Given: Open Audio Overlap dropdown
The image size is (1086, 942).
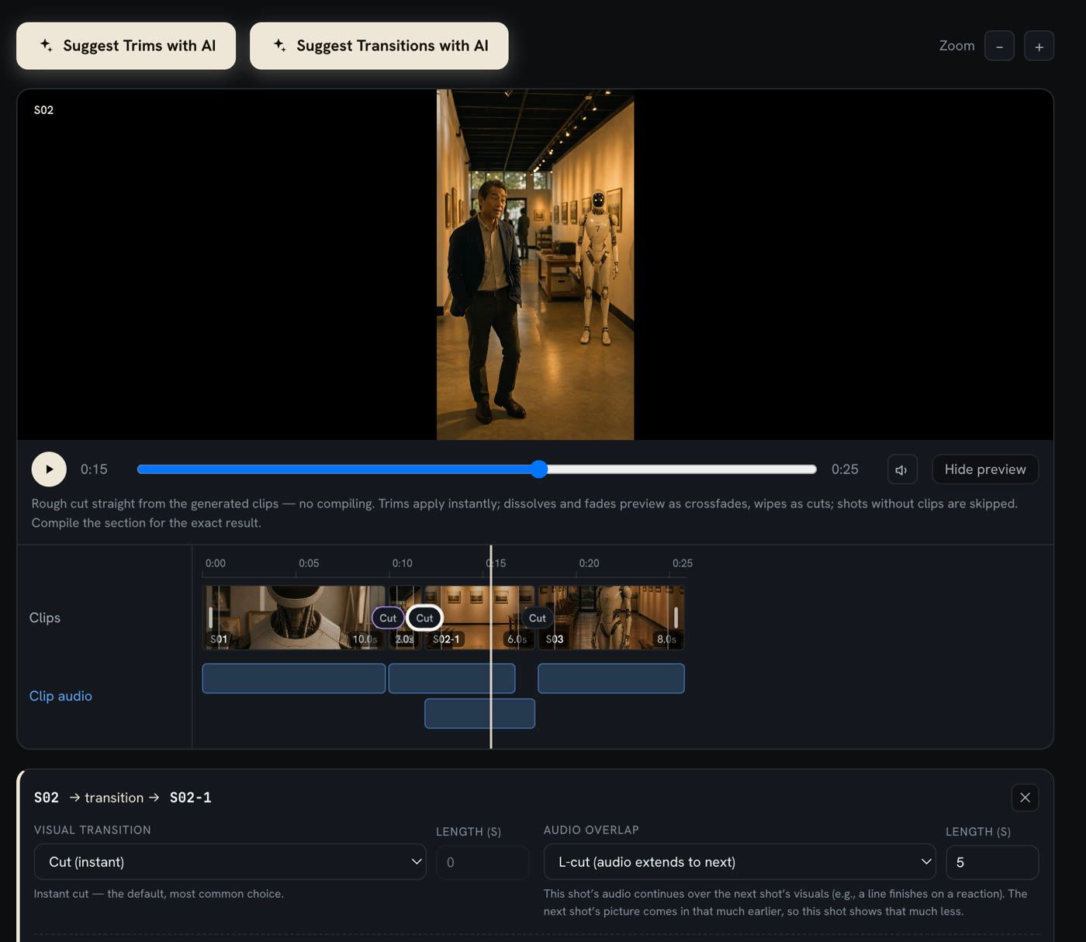Looking at the screenshot, I should pyautogui.click(x=740, y=861).
